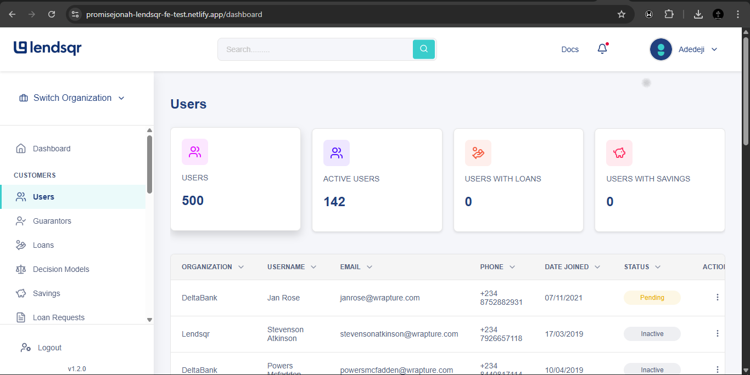Open action menu for Jan Rose row

(717, 297)
